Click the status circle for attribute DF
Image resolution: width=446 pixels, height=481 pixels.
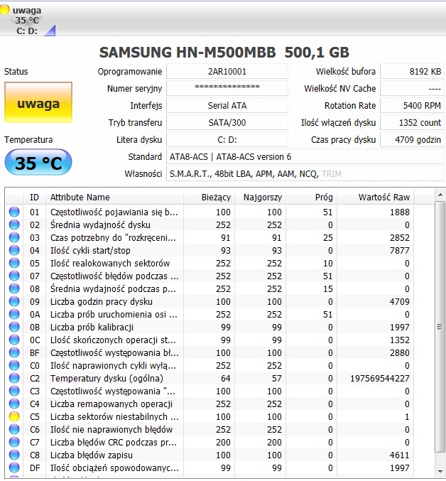14,468
